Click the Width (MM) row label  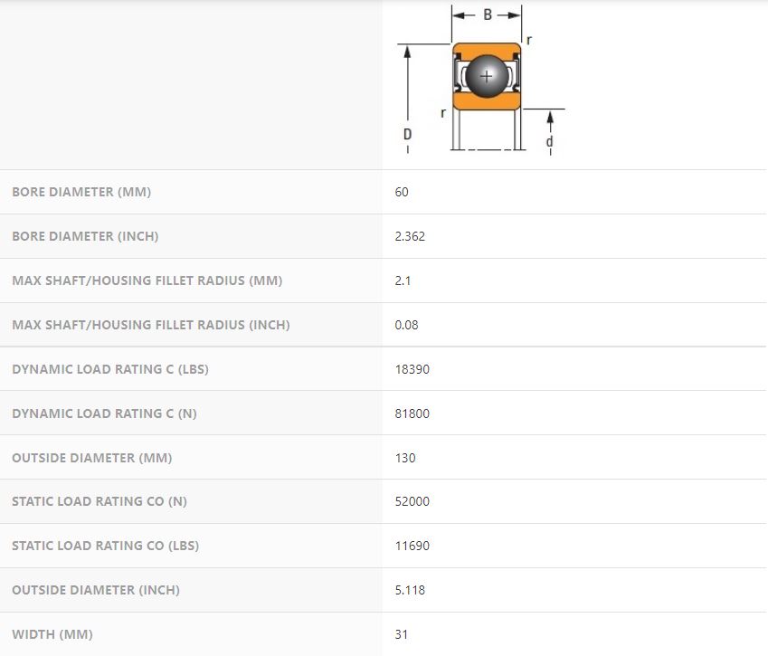coord(52,634)
